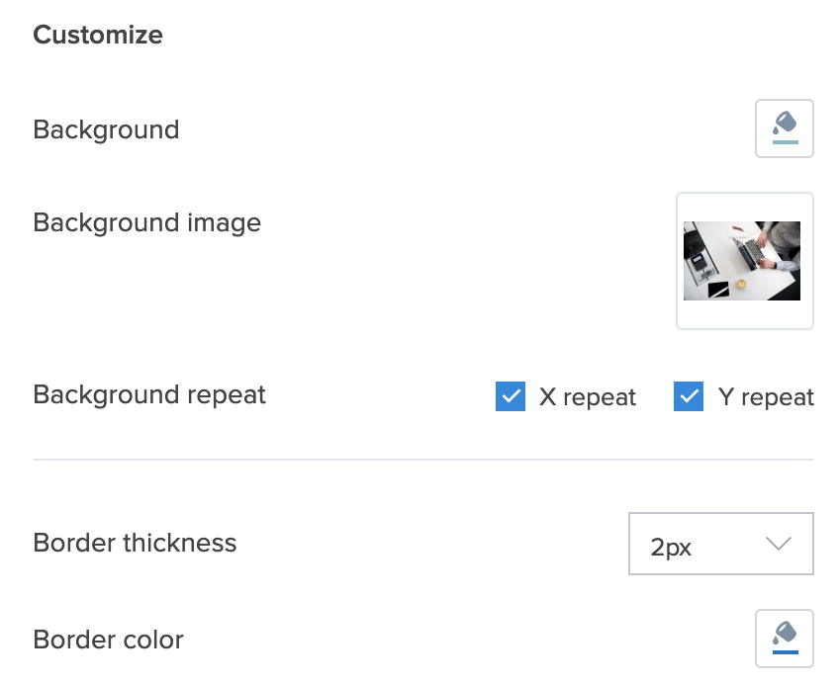Click the X repeat label text
The width and height of the screenshot is (839, 685).
click(587, 397)
